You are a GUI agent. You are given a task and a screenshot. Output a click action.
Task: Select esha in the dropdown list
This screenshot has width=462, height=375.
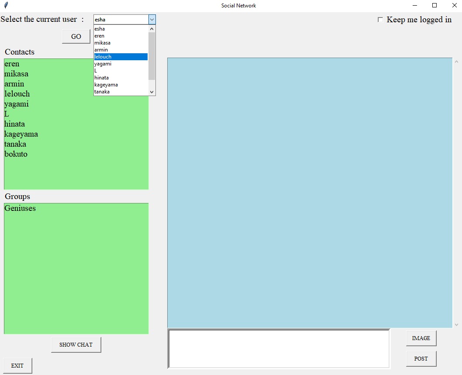(121, 29)
